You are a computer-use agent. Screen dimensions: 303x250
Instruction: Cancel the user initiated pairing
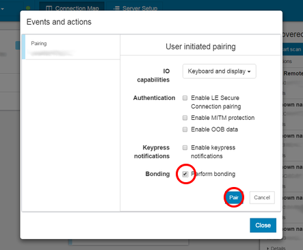click(262, 197)
